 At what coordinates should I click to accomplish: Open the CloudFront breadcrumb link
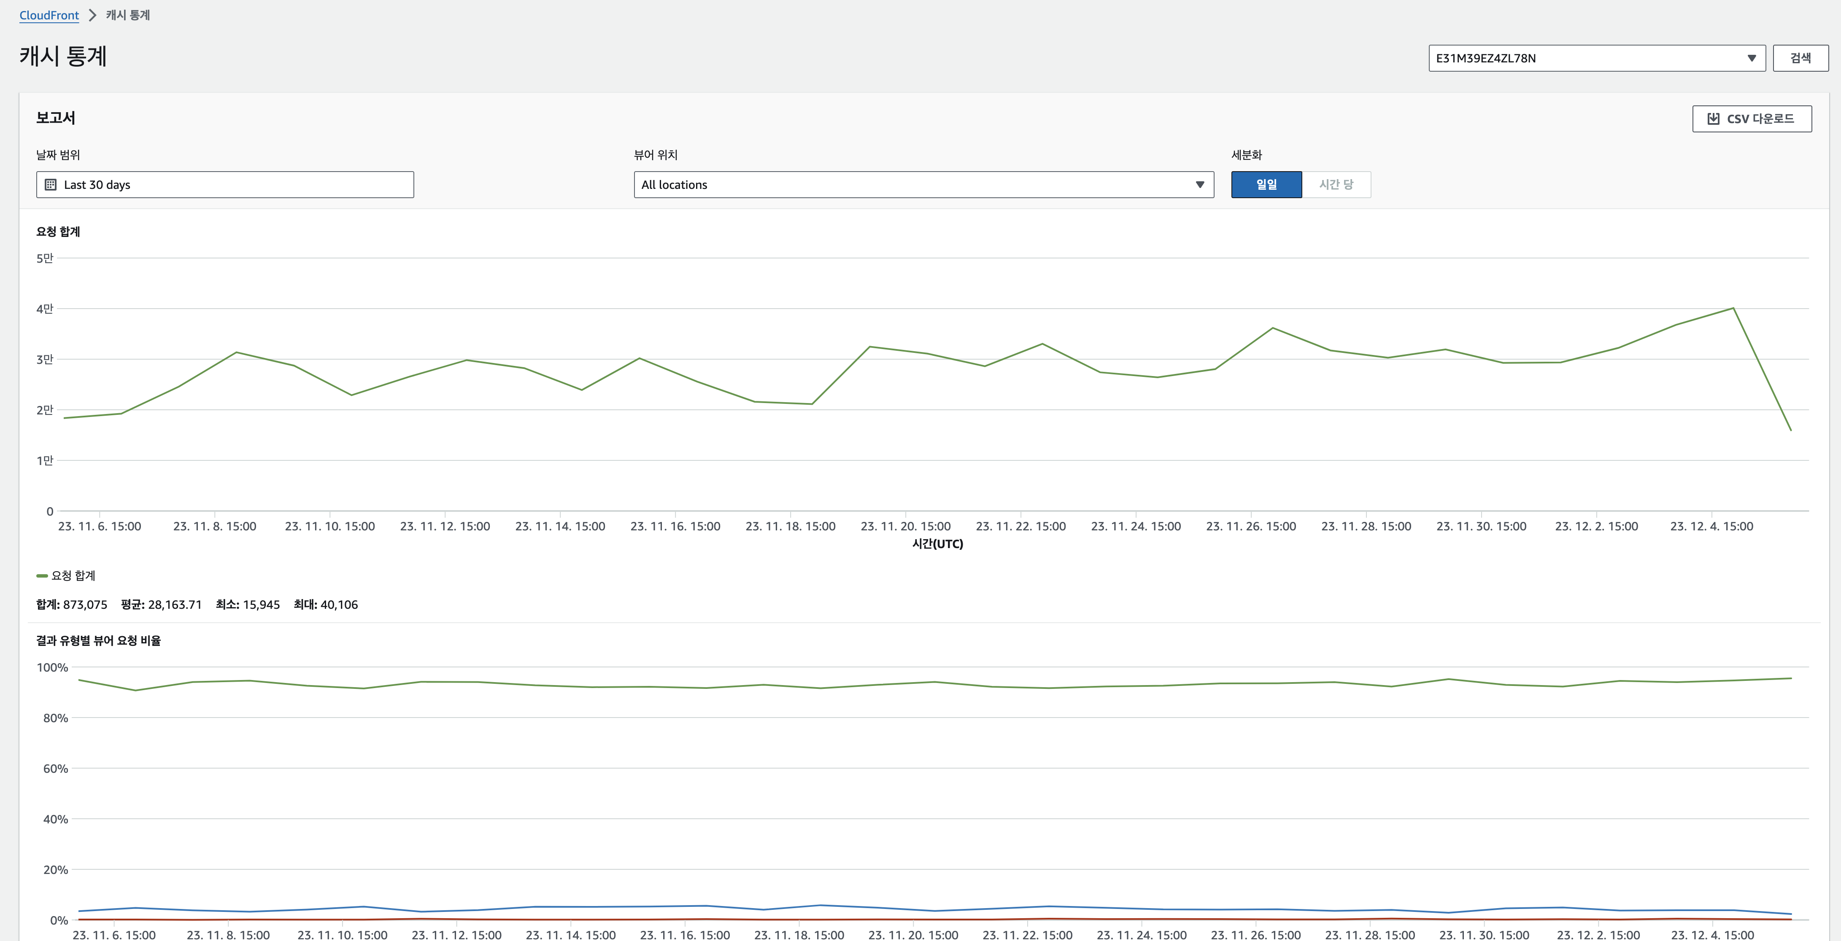pos(49,15)
